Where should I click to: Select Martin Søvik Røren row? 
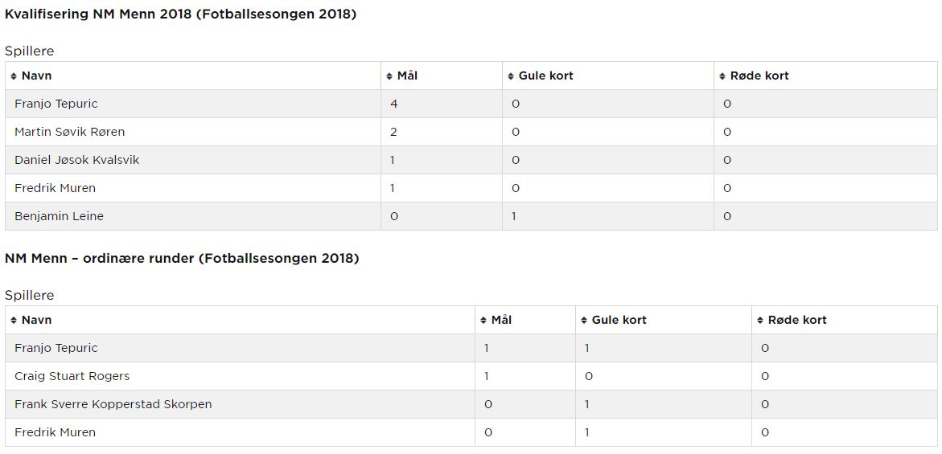[471, 132]
